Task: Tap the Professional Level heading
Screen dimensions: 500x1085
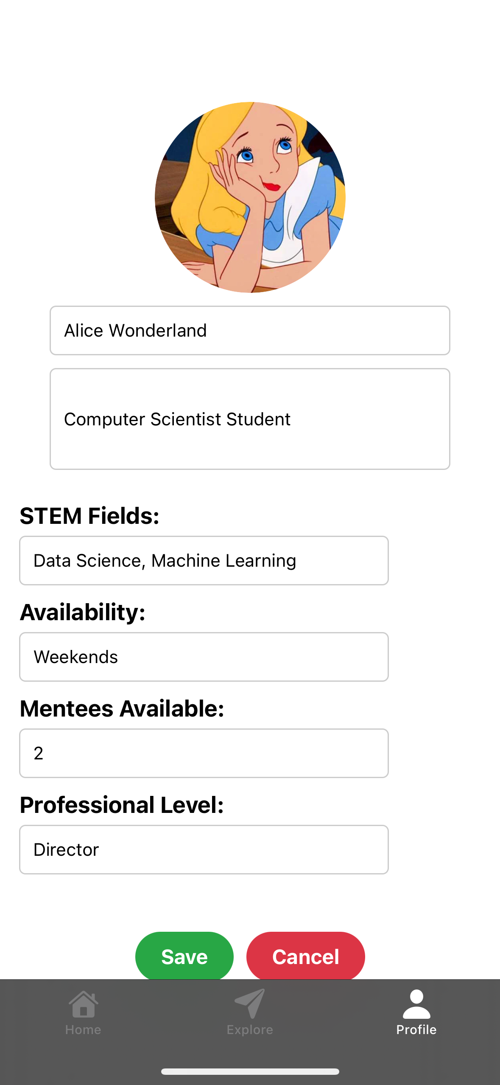Action: click(x=122, y=805)
